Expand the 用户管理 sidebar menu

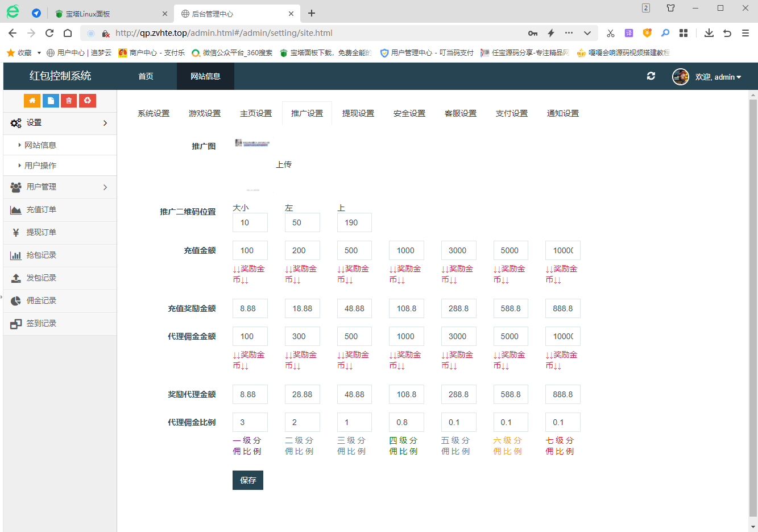pos(60,187)
